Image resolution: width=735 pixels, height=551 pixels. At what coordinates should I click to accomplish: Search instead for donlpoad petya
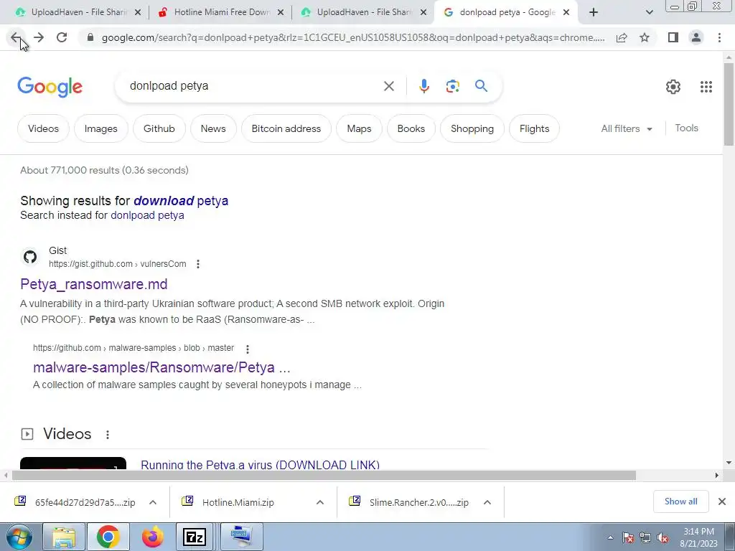tap(147, 215)
